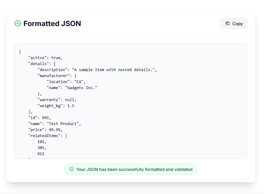Screen dimensions: 264x194
Task: Click the "manufacturer" key in the JSON
Action: [53, 76]
